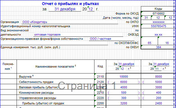Click the code cell "2220"
This screenshot has height=108, width=176.
[x=100, y=98]
